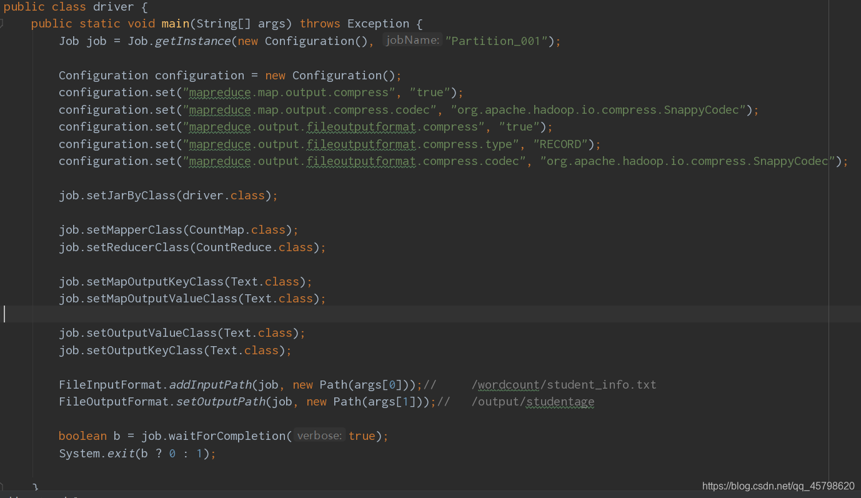Click the "addInputPath" method call
This screenshot has height=498, width=861.
click(210, 385)
